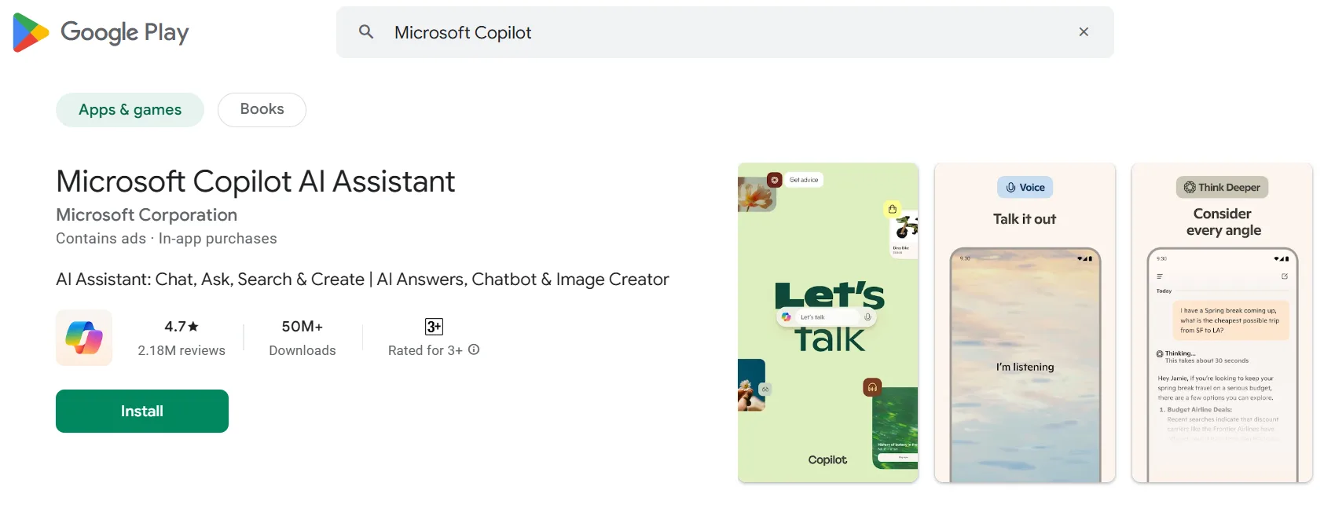This screenshot has height=505, width=1324.
Task: Open the Think Deeper screenshot
Action: pos(1222,323)
